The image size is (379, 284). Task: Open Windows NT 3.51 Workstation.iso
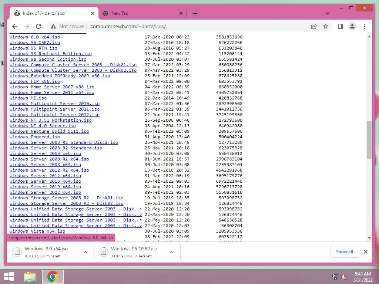(50, 120)
